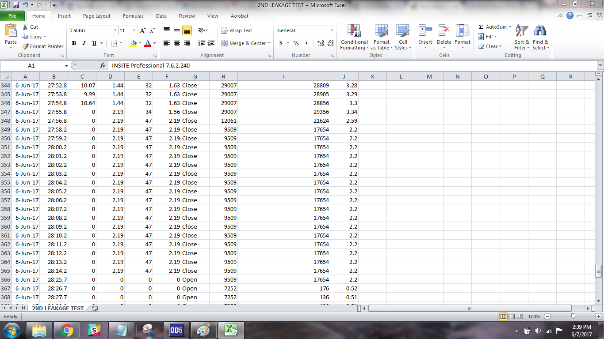Click Save icon in Quick Access Toolbar
The image size is (604, 339).
coord(16,5)
